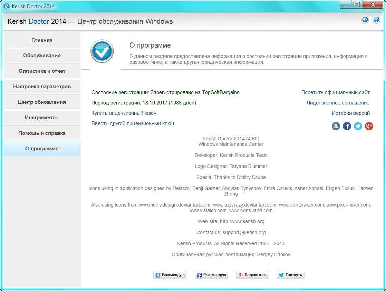
Task: Click Ввести другой лицензионный ключ link
Action: pos(133,123)
